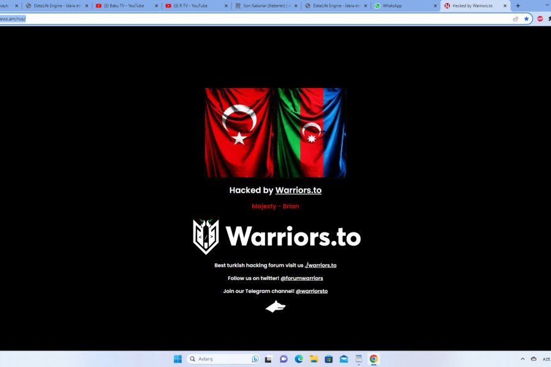This screenshot has height=367, width=551.
Task: Show hidden system tray icons
Action: click(523, 359)
